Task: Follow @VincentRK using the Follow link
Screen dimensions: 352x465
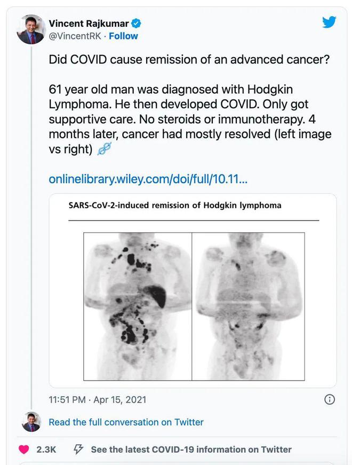Action: point(123,36)
